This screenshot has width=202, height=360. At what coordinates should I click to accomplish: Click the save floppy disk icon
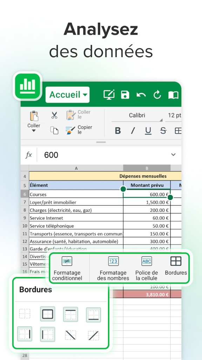tap(125, 95)
